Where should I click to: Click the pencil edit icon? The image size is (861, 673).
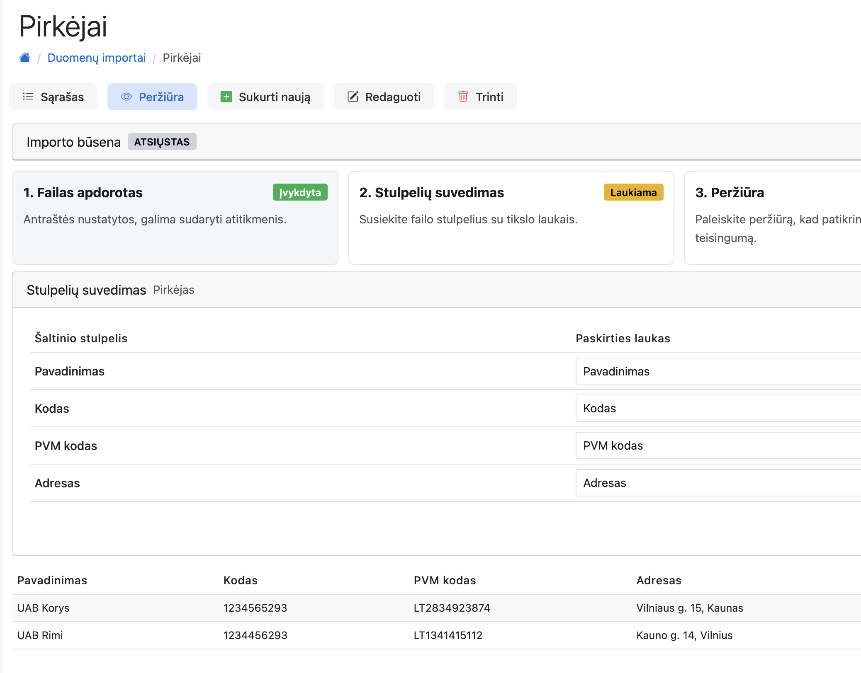click(353, 97)
